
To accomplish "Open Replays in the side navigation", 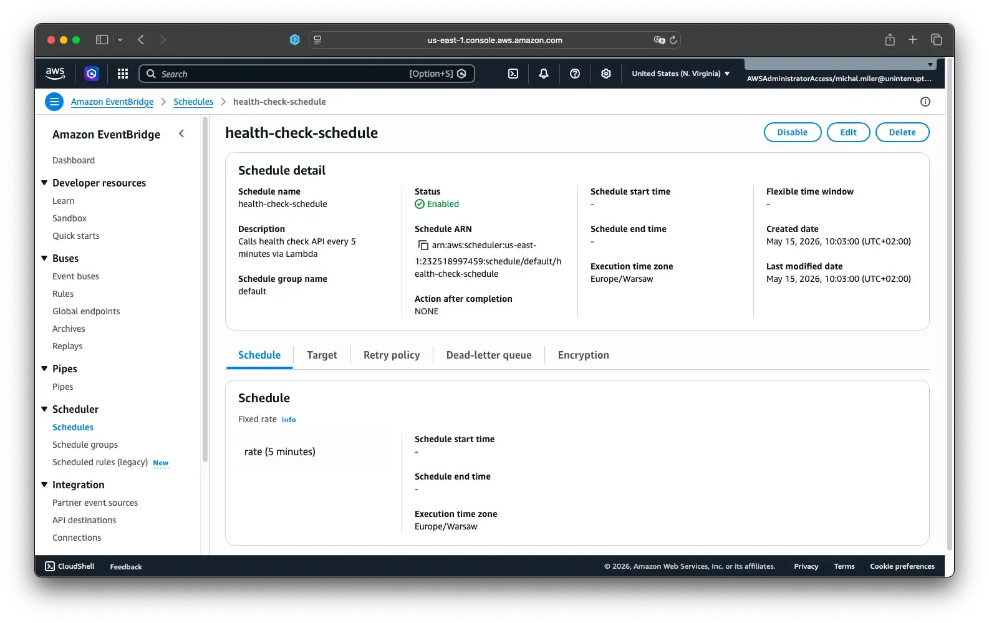I will coord(67,346).
